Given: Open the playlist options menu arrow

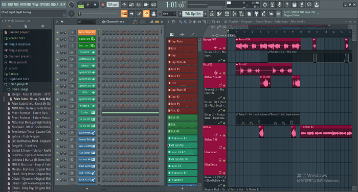Looking at the screenshot, I should click(x=169, y=22).
